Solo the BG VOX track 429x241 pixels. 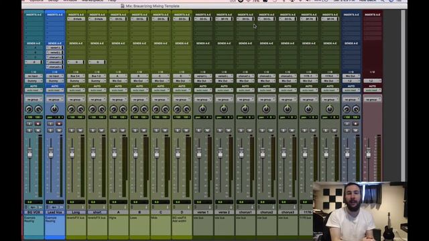coord(29,131)
